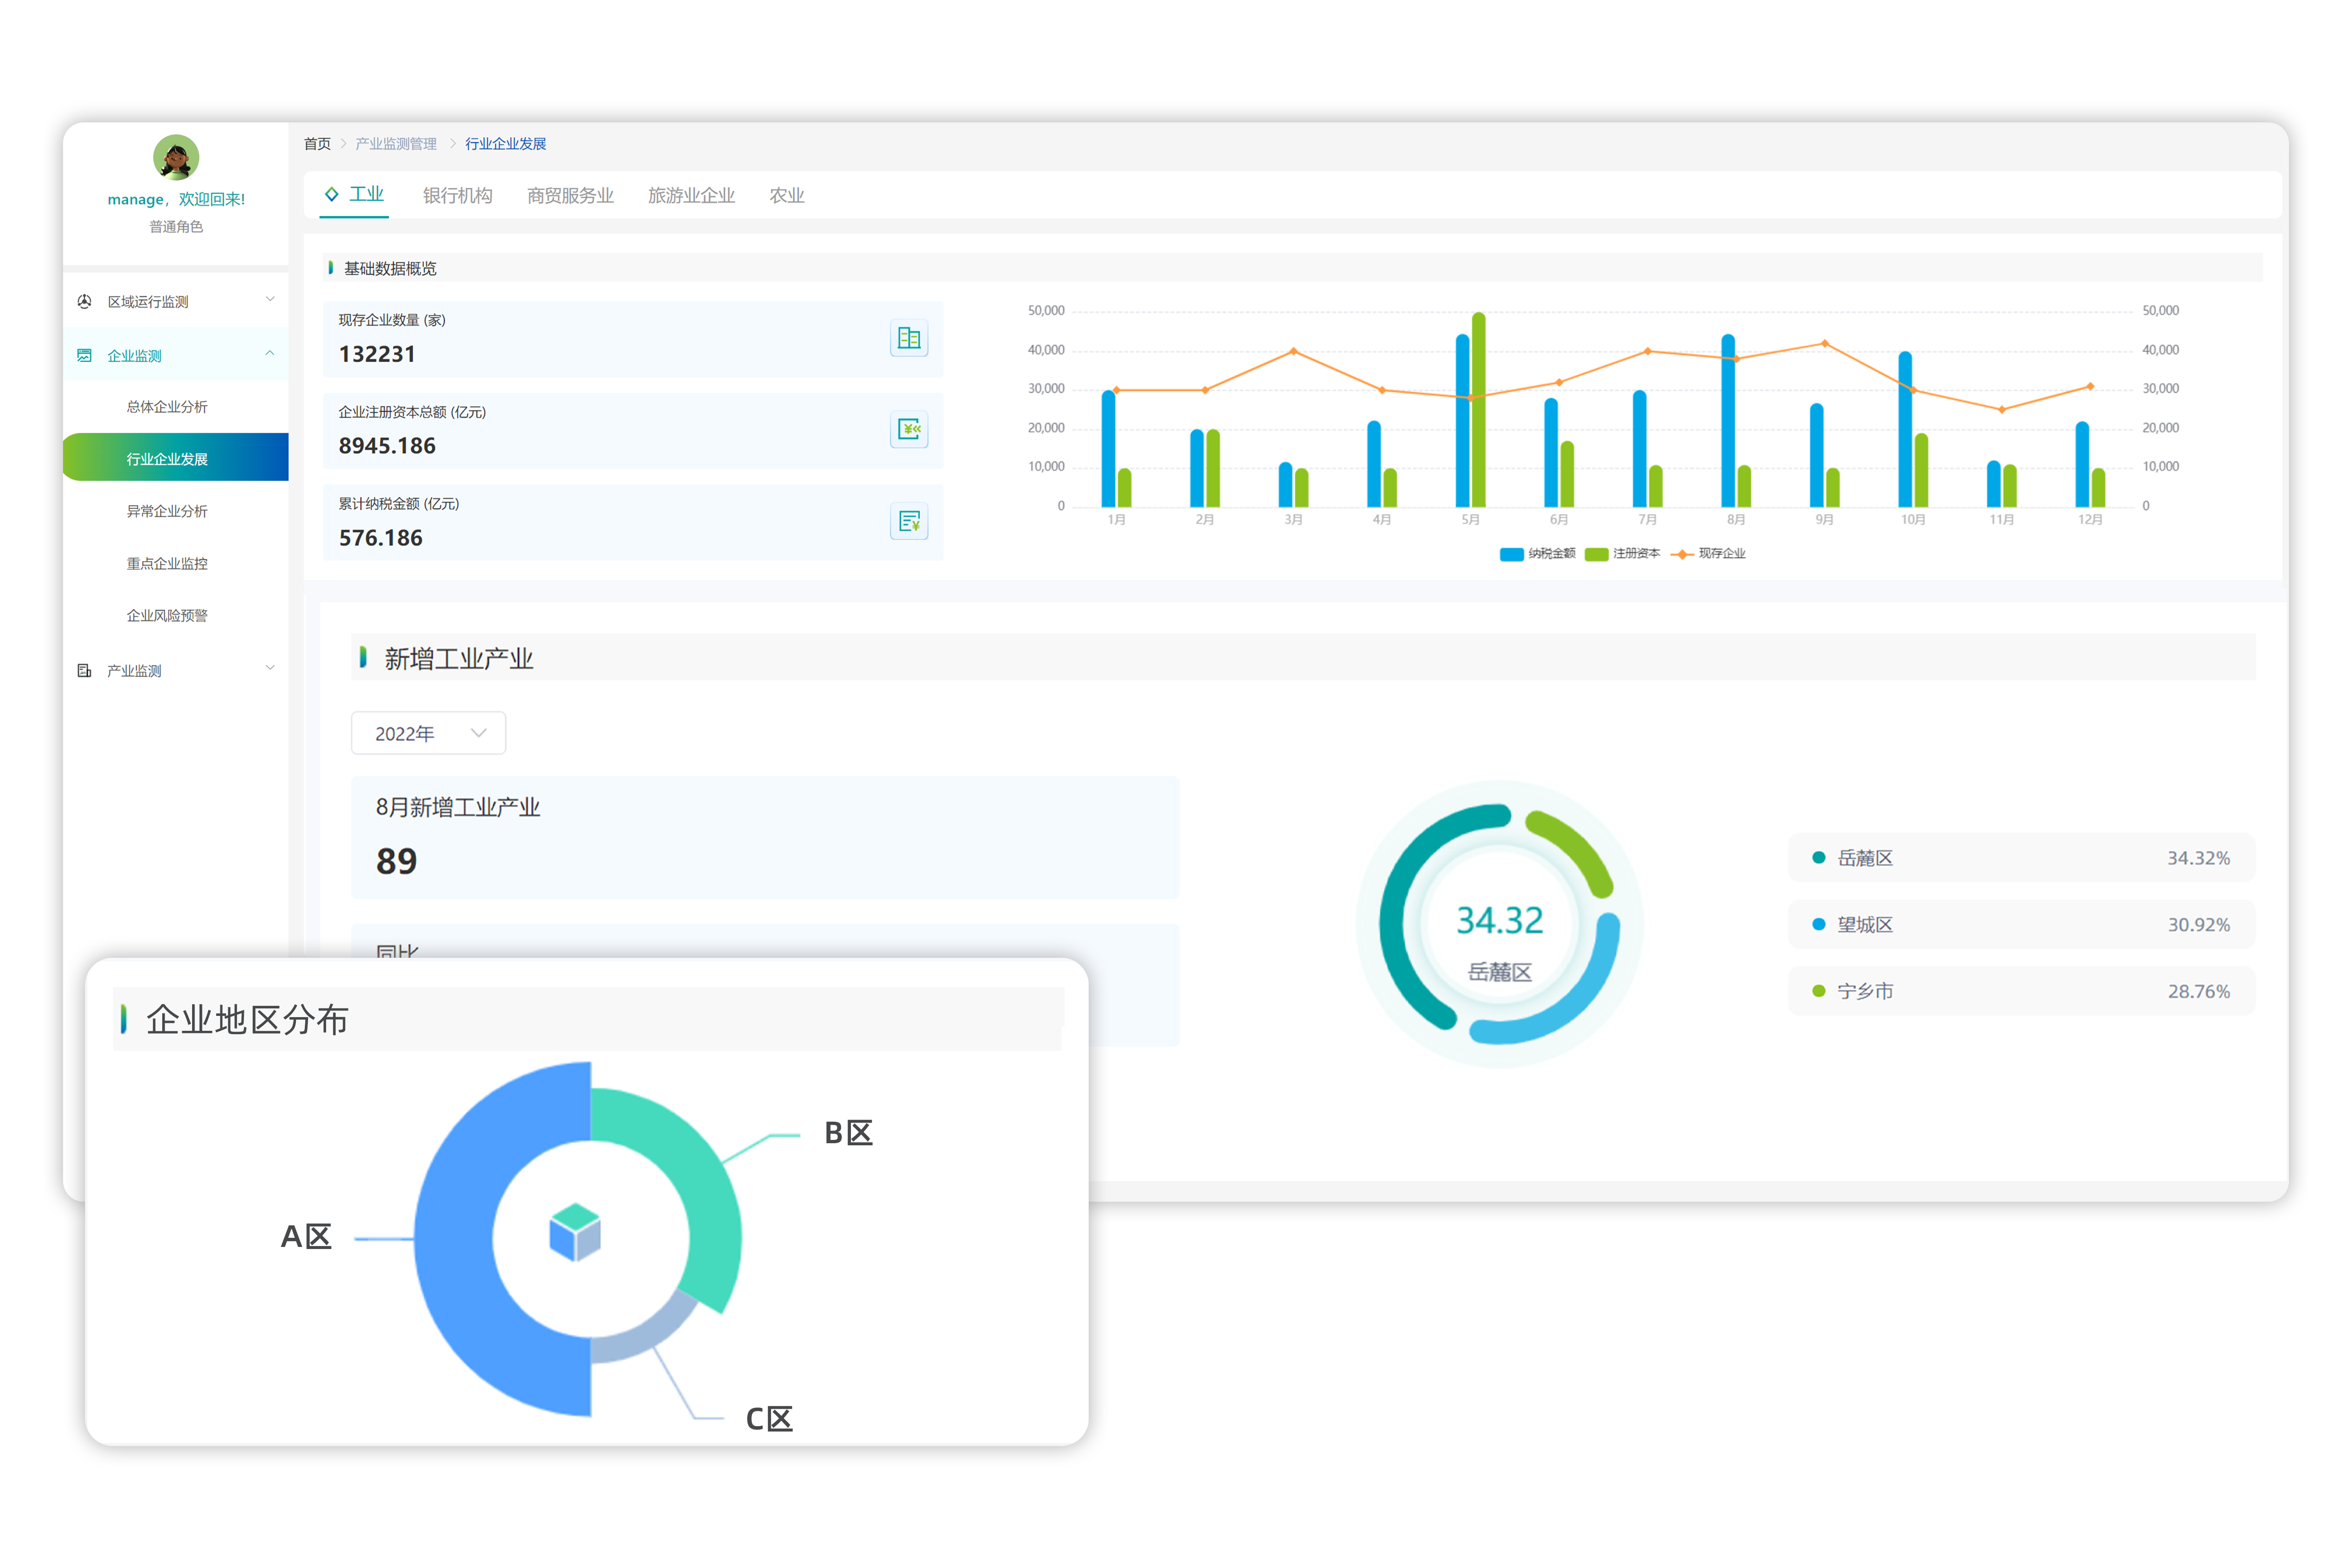Click the 34.32 ring center value
This screenshot has width=2352, height=1568.
tap(1499, 920)
